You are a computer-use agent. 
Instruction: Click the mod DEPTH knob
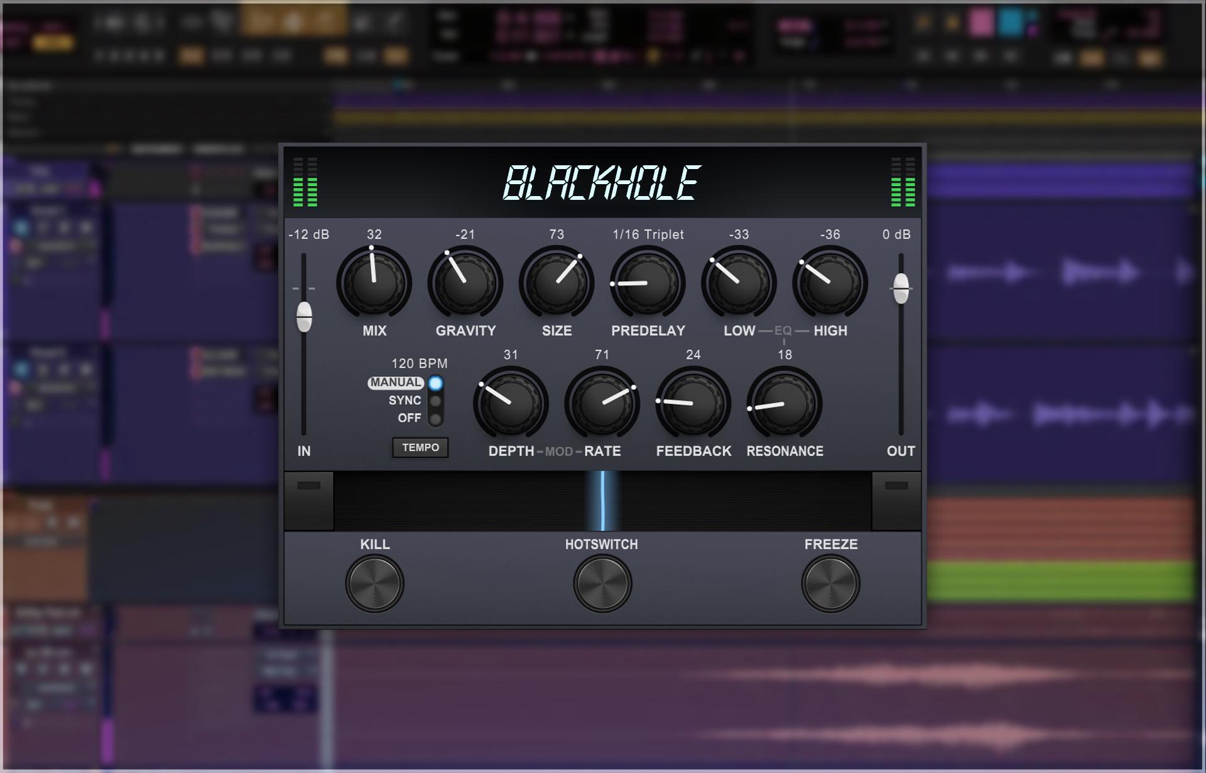[511, 403]
